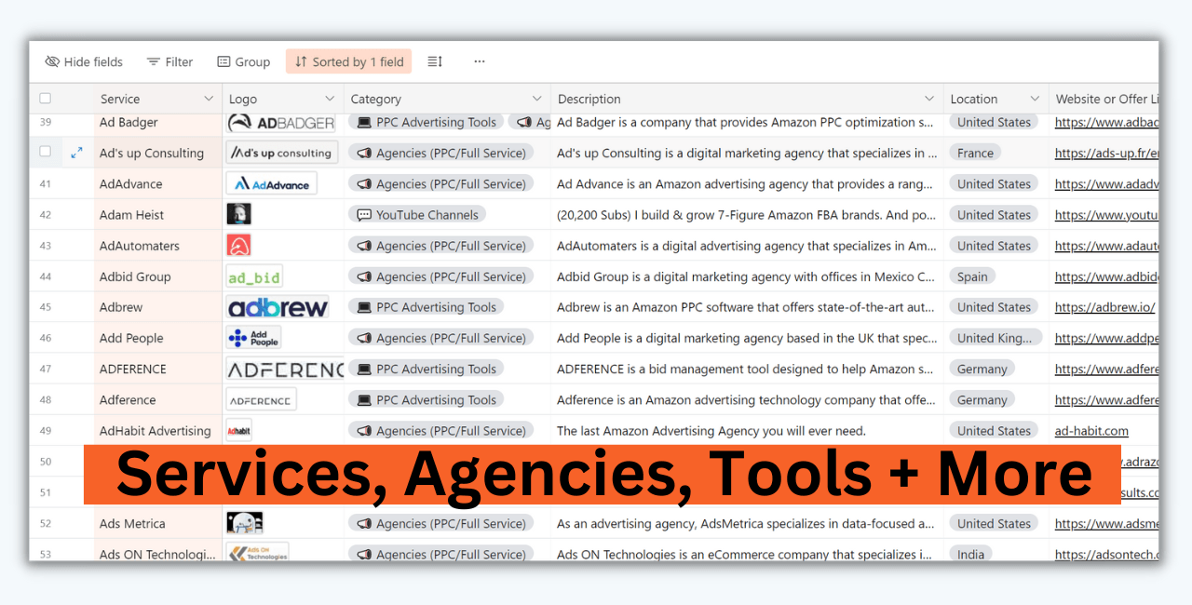This screenshot has width=1192, height=605.
Task: Select the Add People service cell
Action: (x=158, y=338)
